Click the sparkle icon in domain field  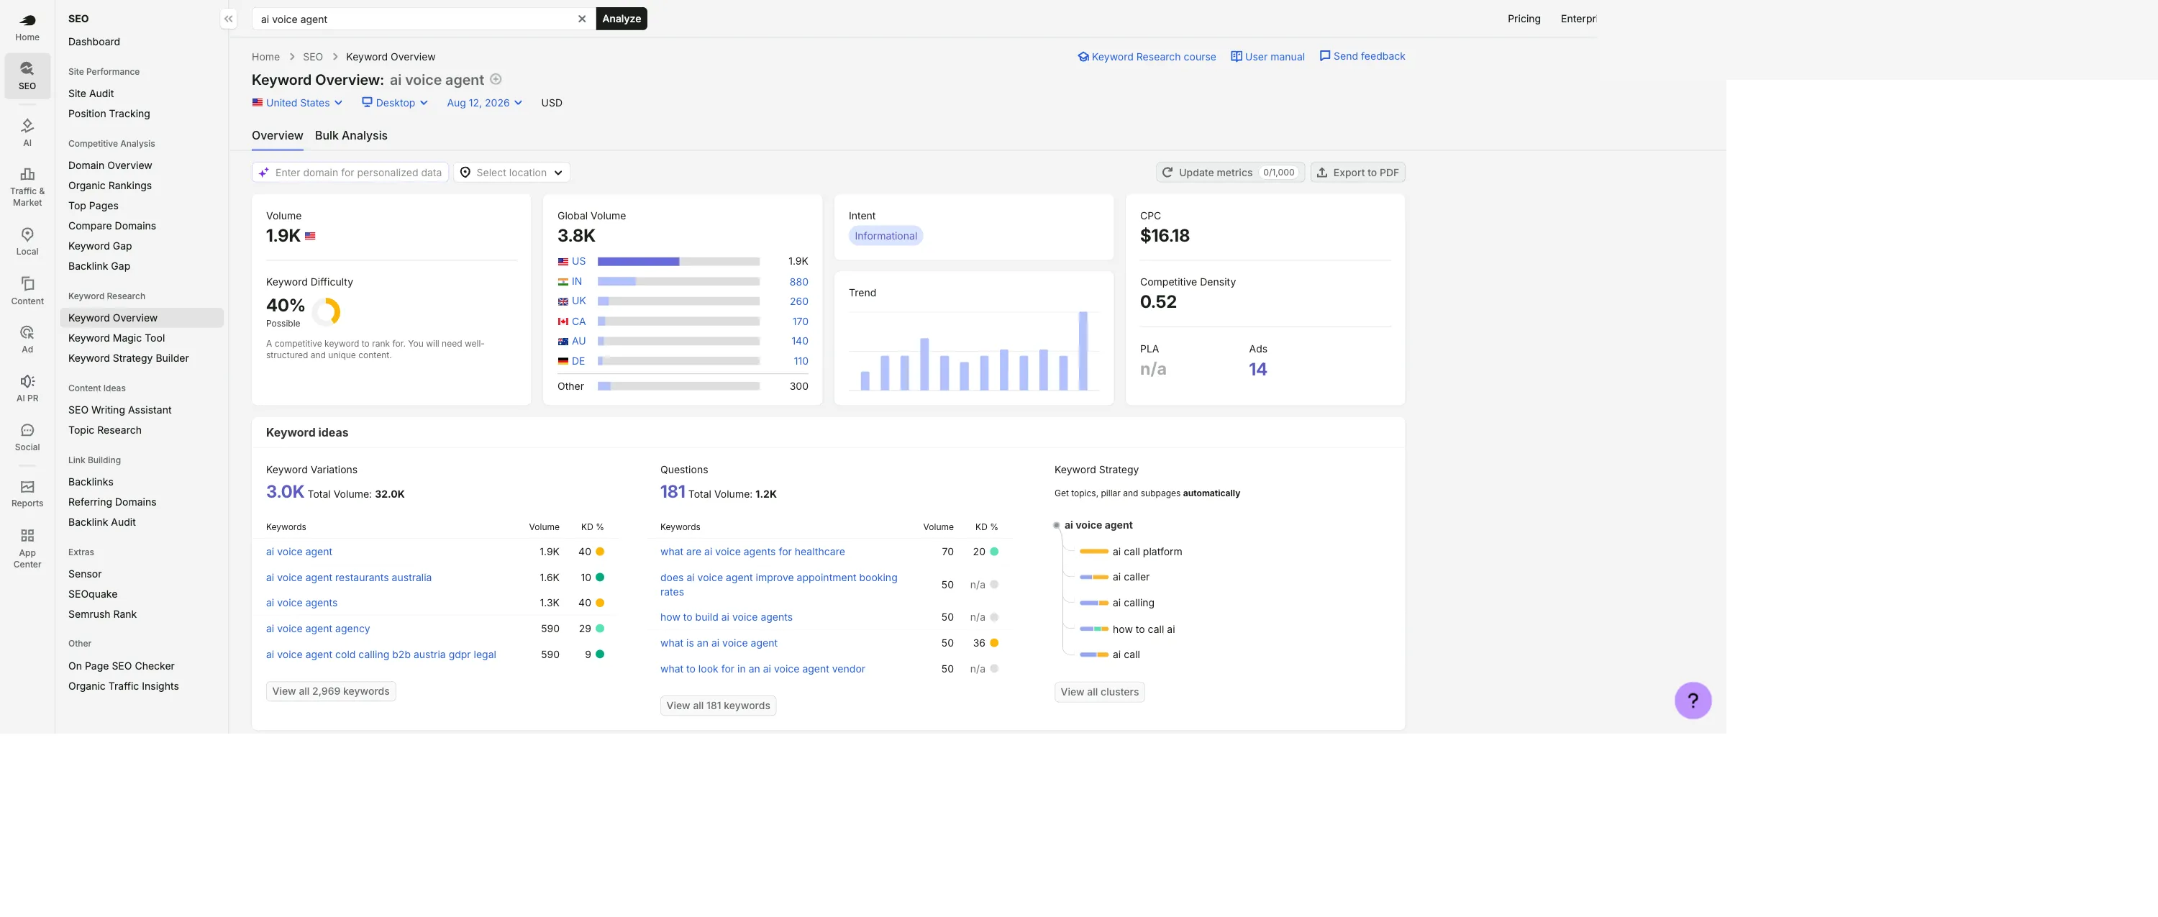pos(263,172)
